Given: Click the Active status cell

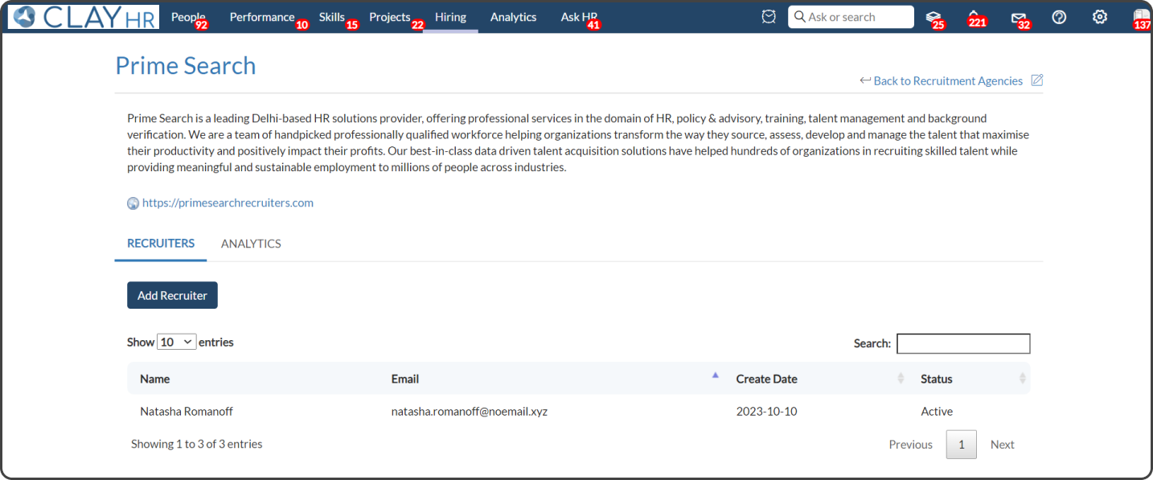Looking at the screenshot, I should (x=937, y=411).
